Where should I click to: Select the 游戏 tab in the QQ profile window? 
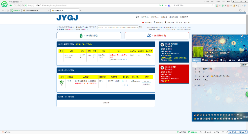point(241,61)
